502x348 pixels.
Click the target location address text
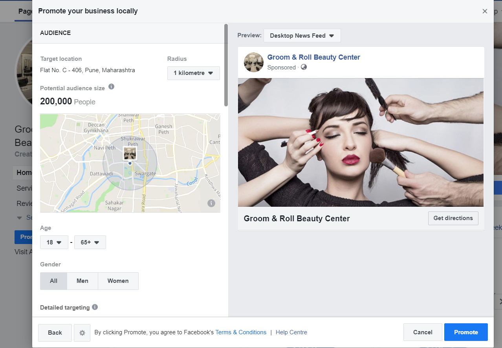click(88, 70)
